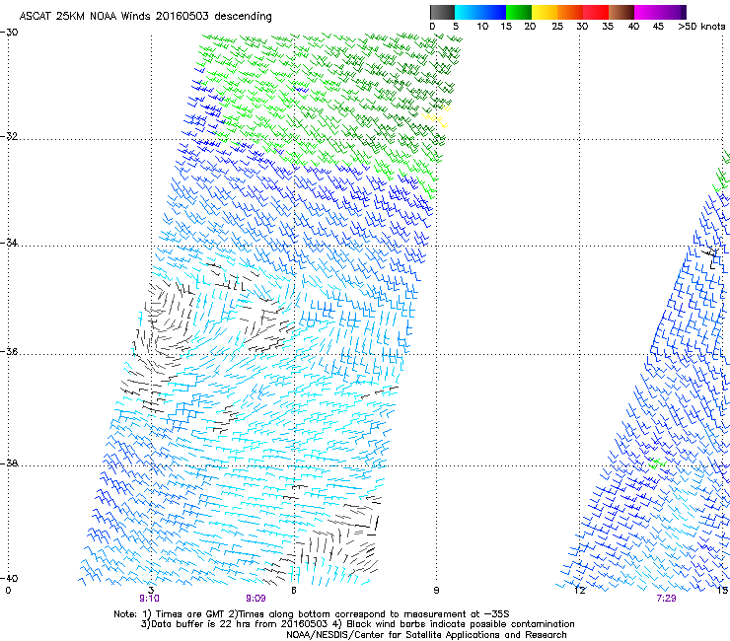Viewport: 730px width, 641px height.
Task: Click the '25' legend scale label
Action: (557, 27)
